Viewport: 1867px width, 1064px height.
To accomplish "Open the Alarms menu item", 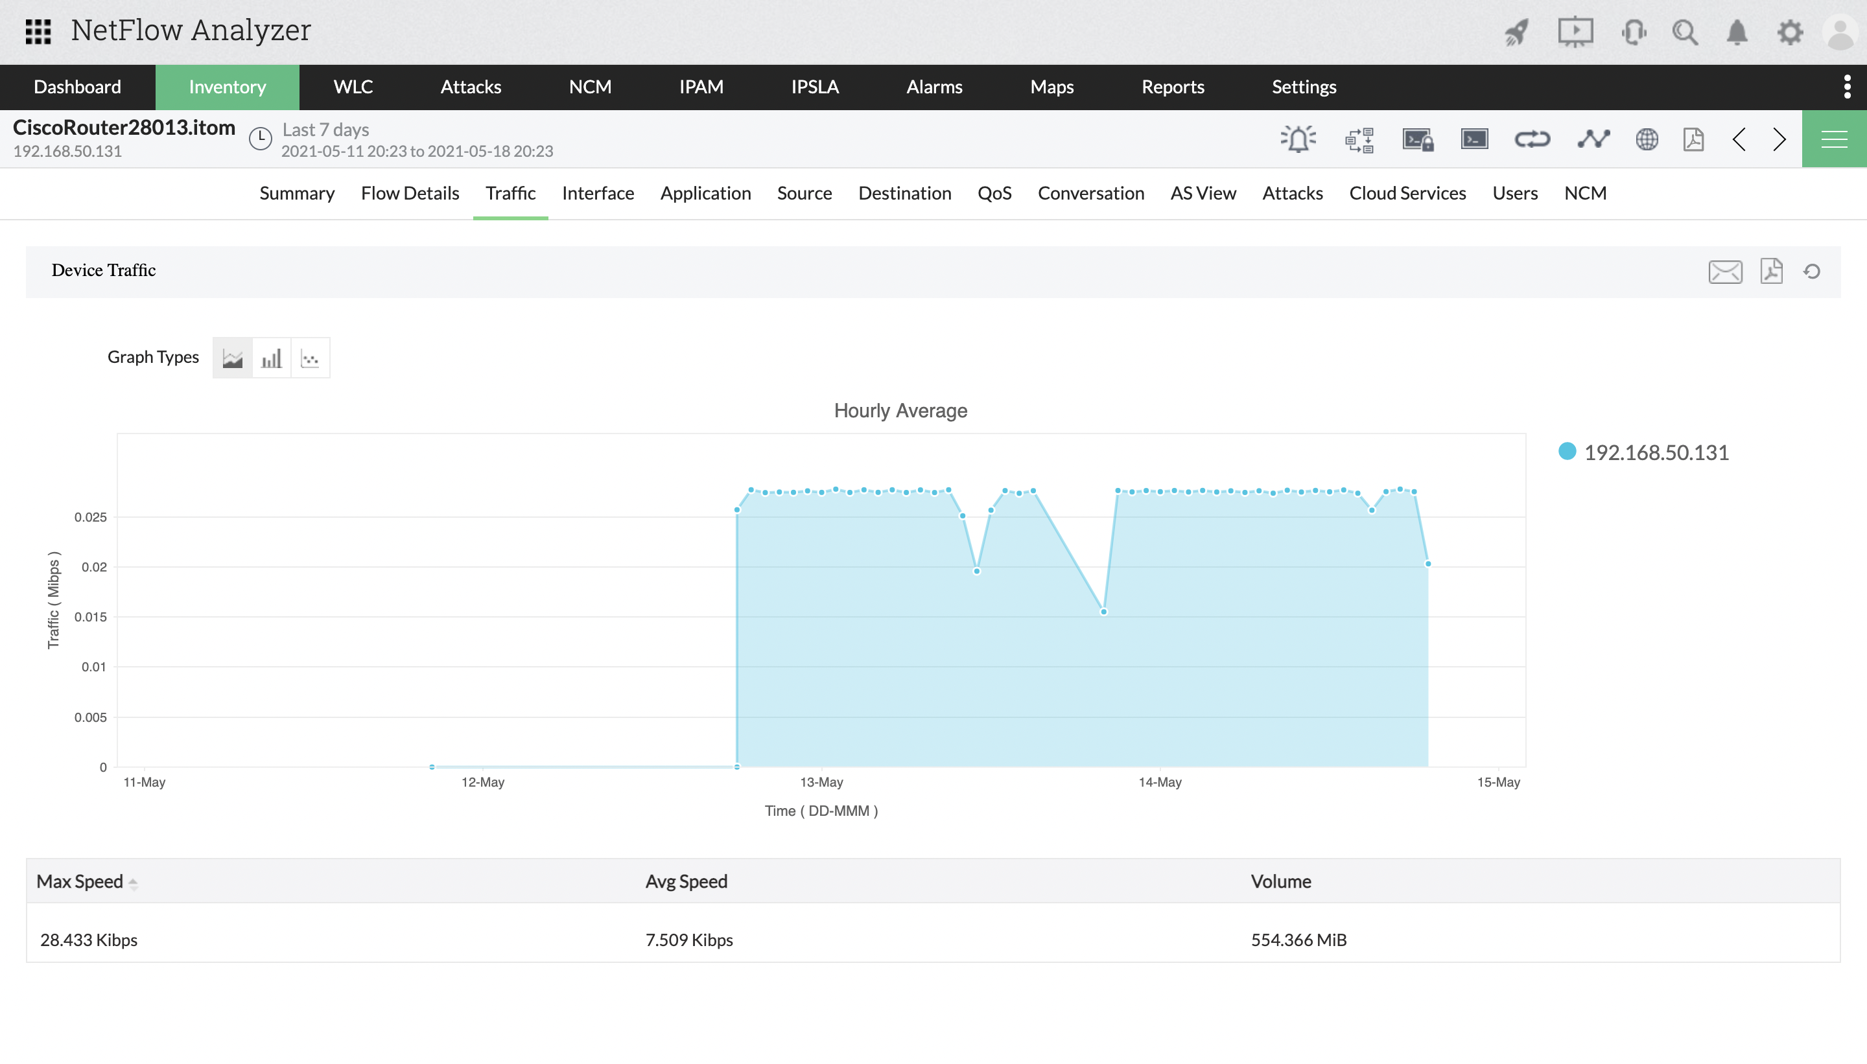I will tap(934, 87).
